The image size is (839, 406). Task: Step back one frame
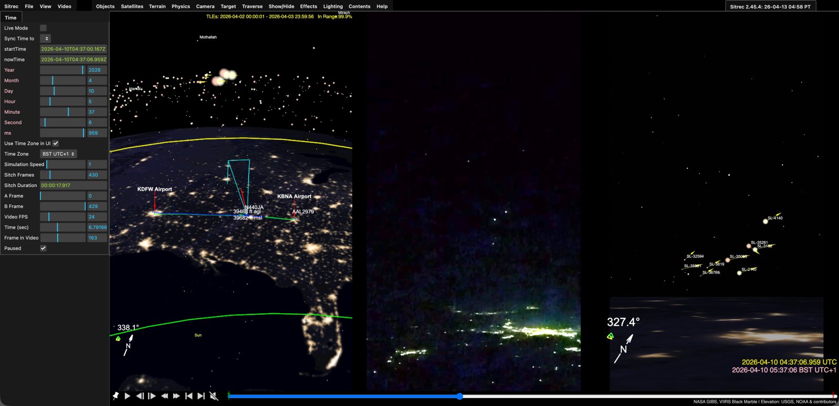tap(139, 396)
